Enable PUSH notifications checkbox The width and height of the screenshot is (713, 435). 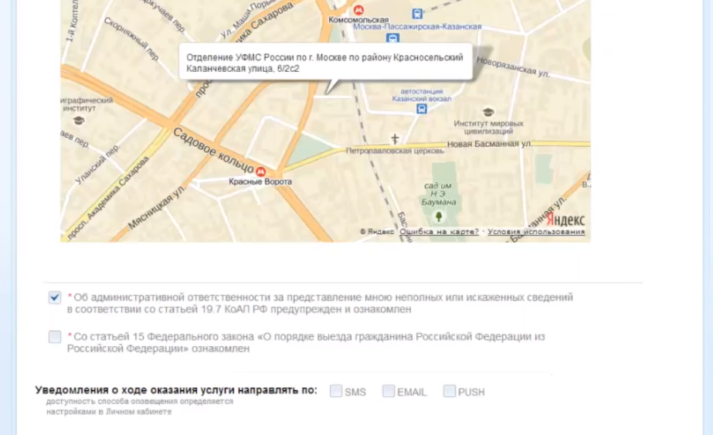click(x=450, y=391)
